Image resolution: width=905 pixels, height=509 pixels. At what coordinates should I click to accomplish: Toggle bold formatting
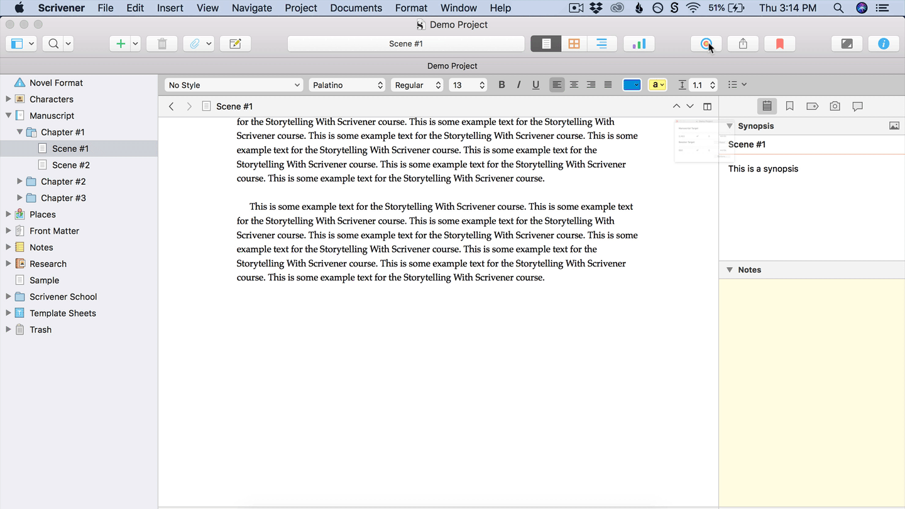point(502,85)
